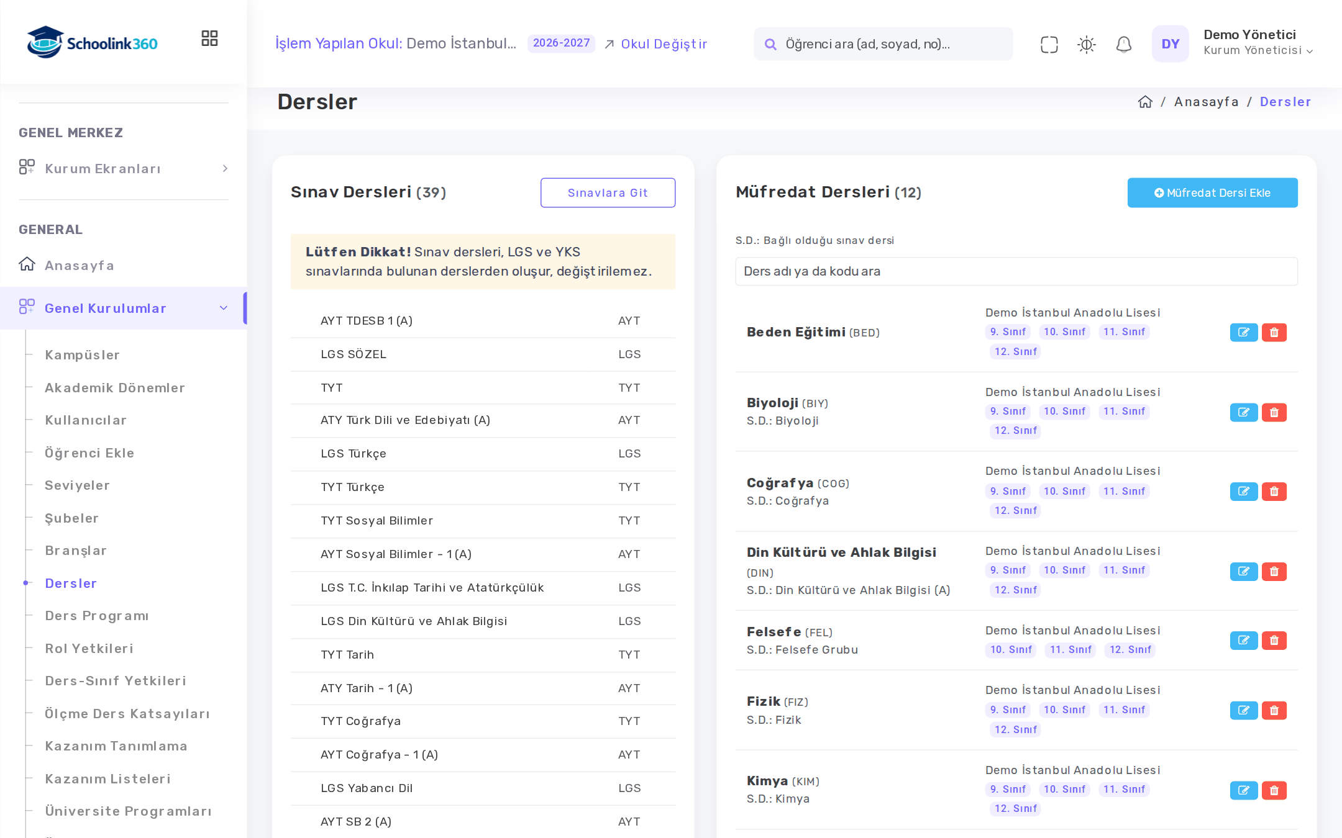Click Sınavlara Git button

[608, 192]
